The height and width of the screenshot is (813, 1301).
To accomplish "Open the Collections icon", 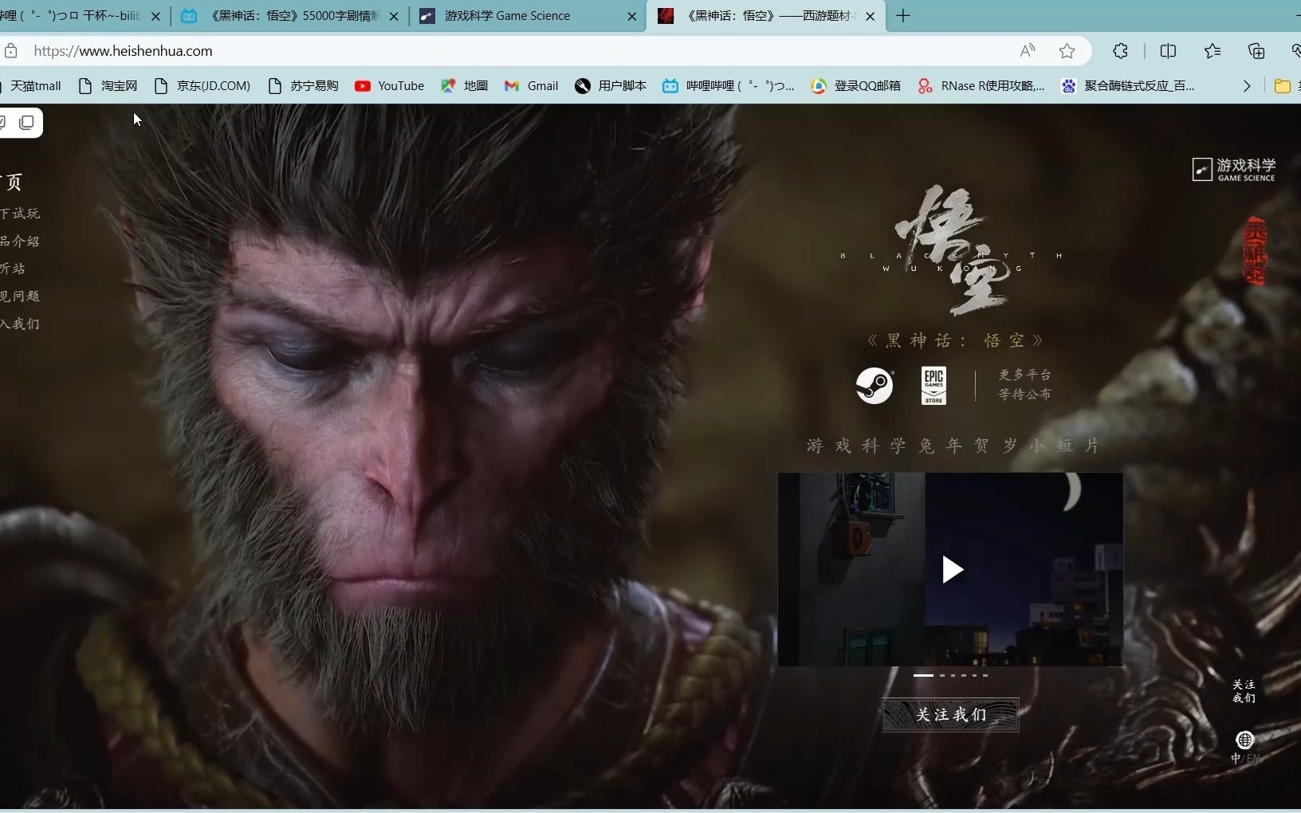I will click(1256, 51).
